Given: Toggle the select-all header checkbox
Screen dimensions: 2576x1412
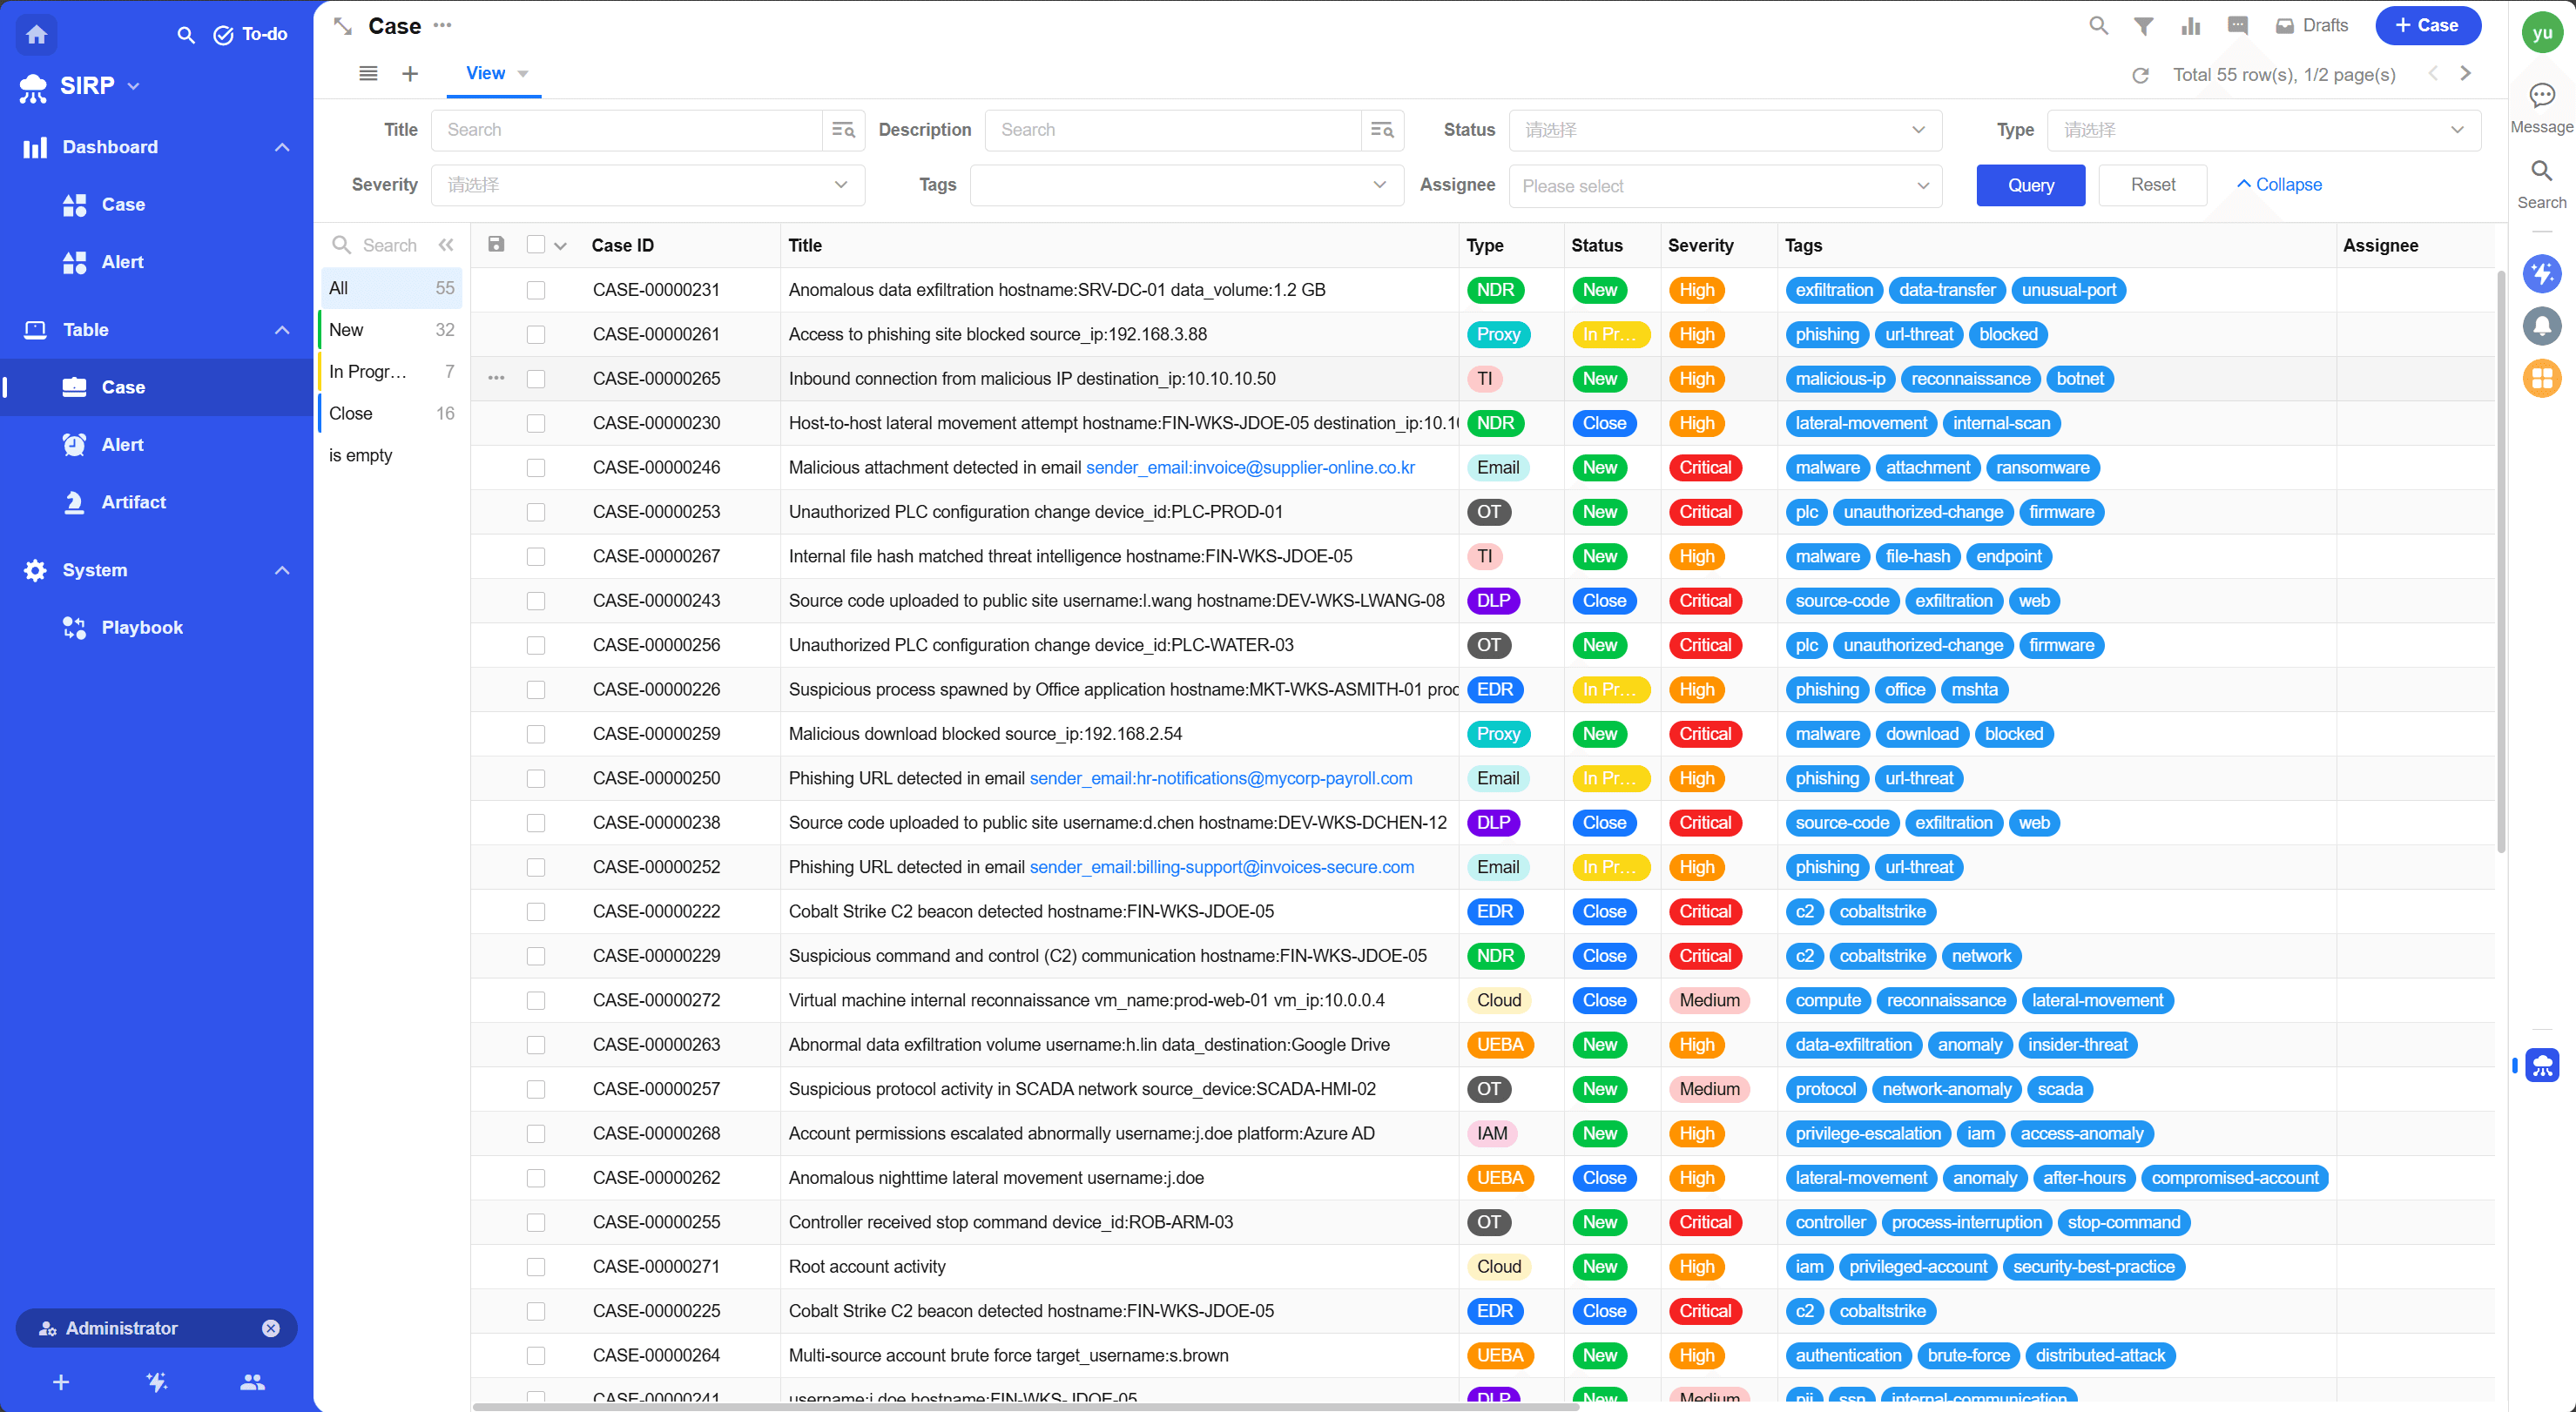Looking at the screenshot, I should 536,245.
